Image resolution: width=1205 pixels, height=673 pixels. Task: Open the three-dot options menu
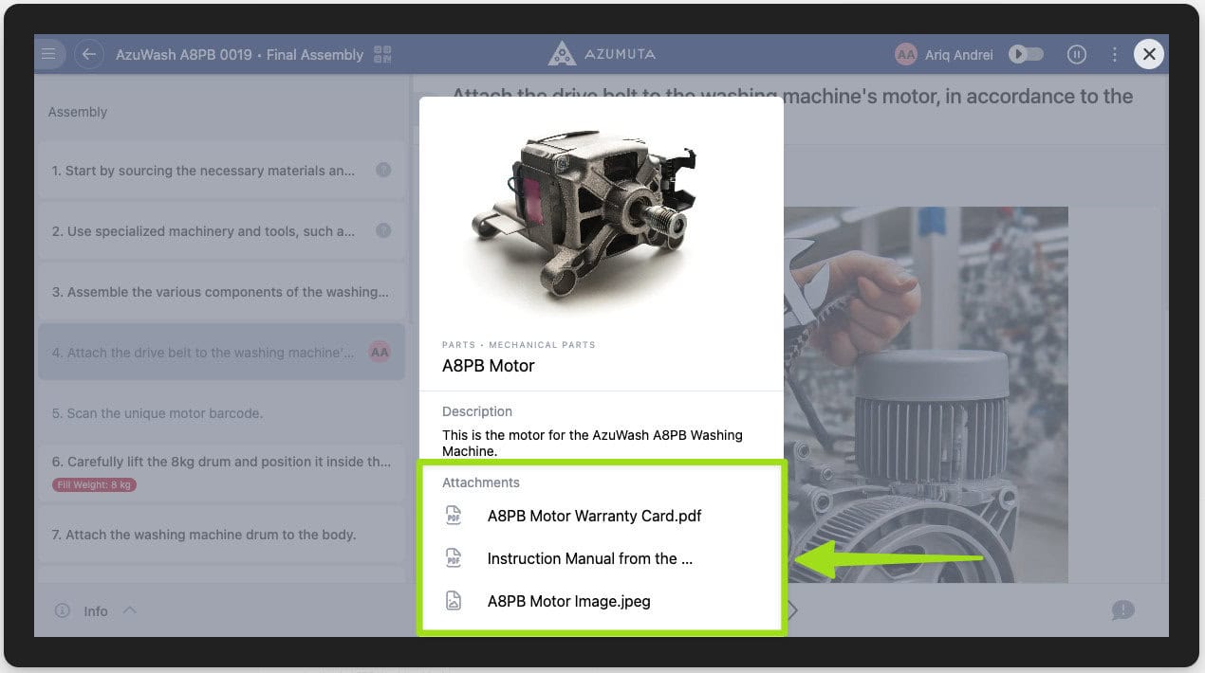(1114, 54)
